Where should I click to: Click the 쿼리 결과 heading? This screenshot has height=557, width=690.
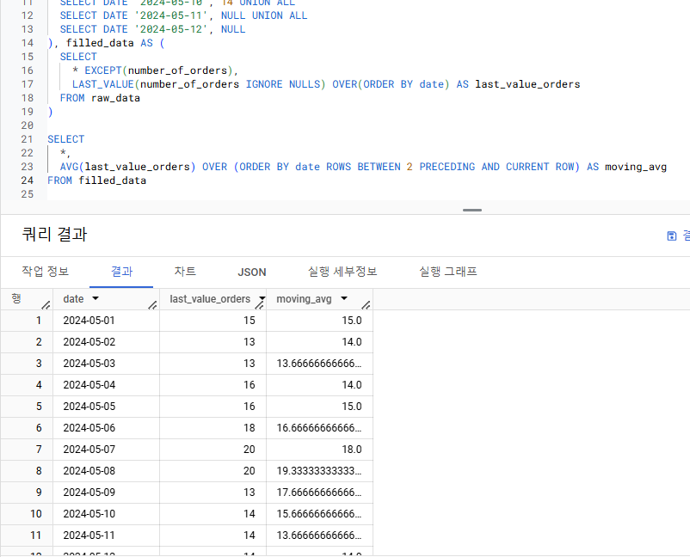pos(54,234)
